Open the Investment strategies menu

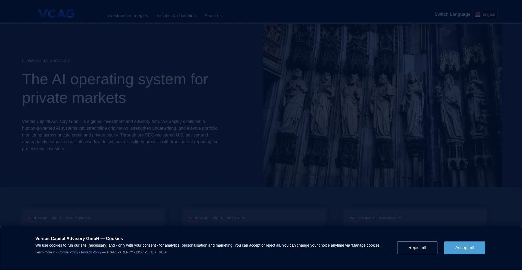click(127, 15)
